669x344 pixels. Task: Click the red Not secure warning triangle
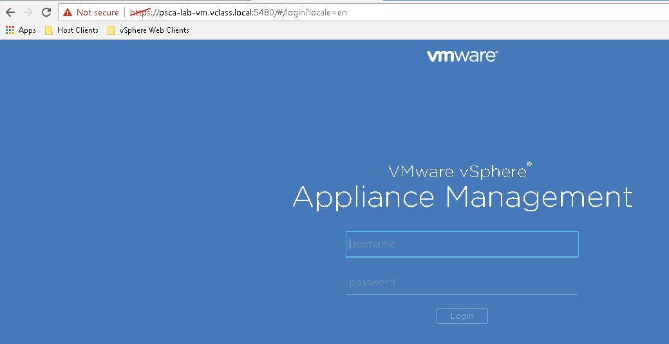pyautogui.click(x=68, y=12)
